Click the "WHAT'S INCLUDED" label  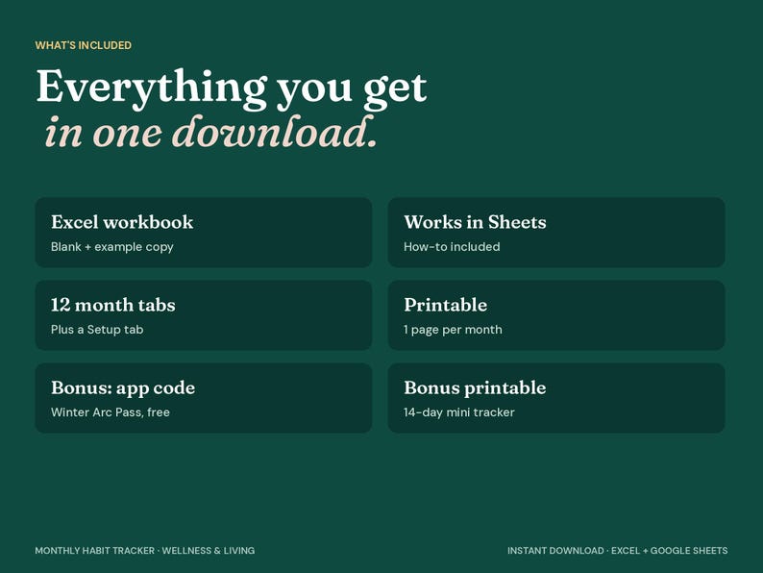[x=84, y=45]
